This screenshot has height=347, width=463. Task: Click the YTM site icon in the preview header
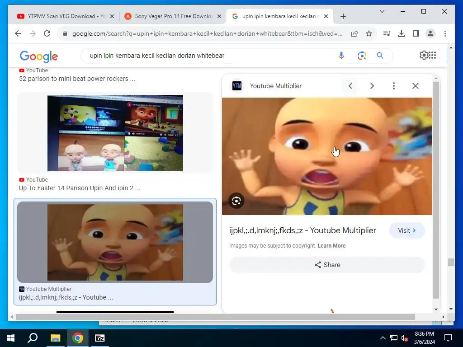[x=237, y=86]
